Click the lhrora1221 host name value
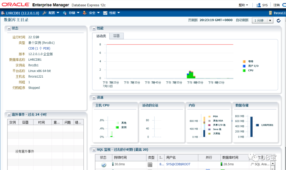This screenshot has height=170, width=286. pos(36,77)
